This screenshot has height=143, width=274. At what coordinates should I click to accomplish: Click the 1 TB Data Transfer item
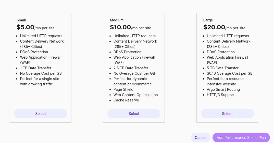pos(36,68)
